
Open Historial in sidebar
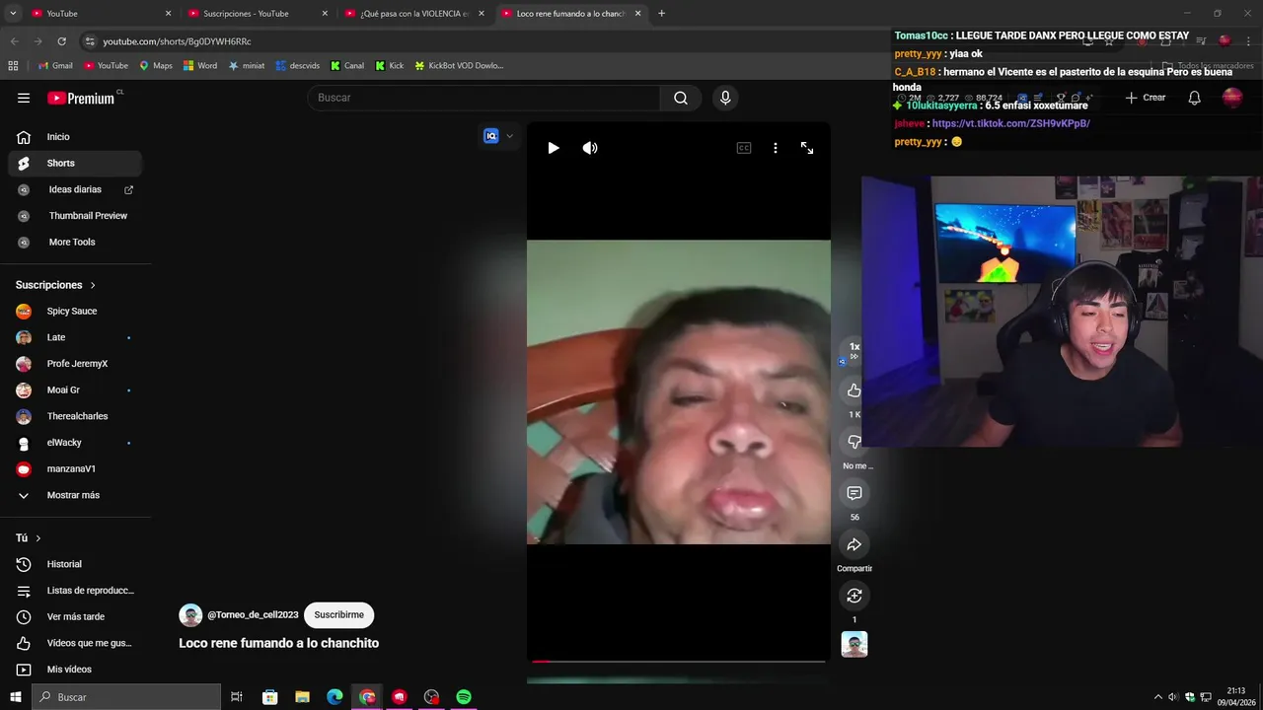[75, 564]
